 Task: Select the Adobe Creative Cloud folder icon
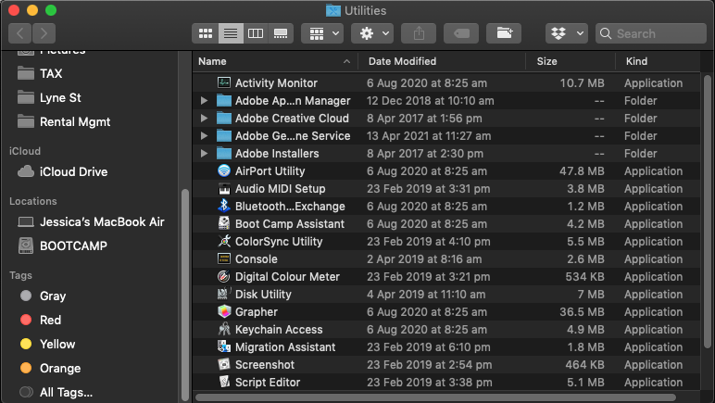[224, 118]
